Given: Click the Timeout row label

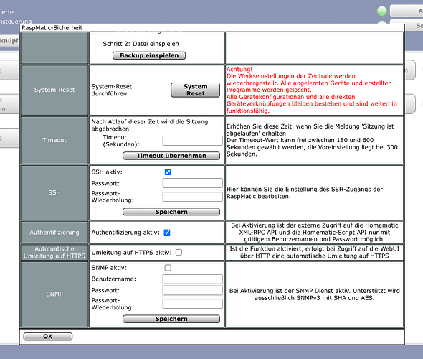Looking at the screenshot, I should [x=54, y=140].
